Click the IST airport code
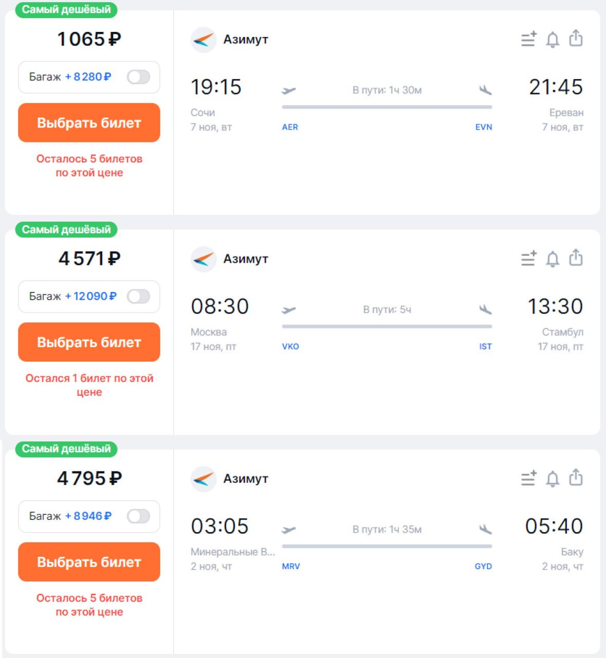Image resolution: width=606 pixels, height=658 pixels. 485,346
